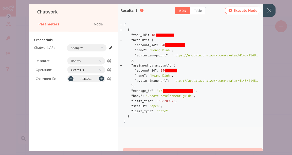The height and width of the screenshot is (155, 292).
Task: Click the Chatwork node title
Action: (47, 12)
